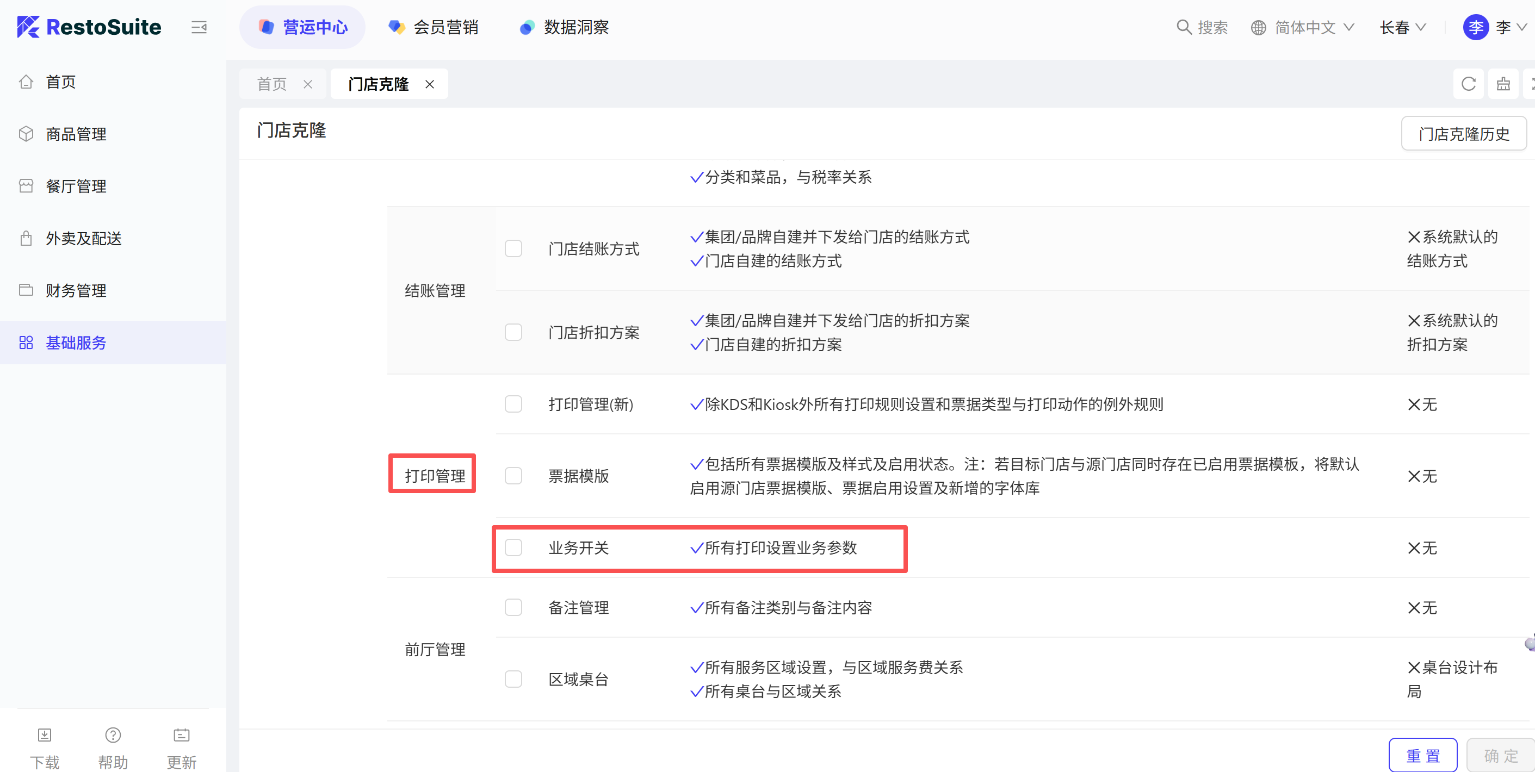Click the Update icon at sidebar bottom

click(x=181, y=735)
